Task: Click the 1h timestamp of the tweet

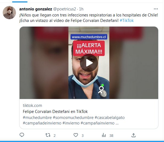Action: click(81, 9)
